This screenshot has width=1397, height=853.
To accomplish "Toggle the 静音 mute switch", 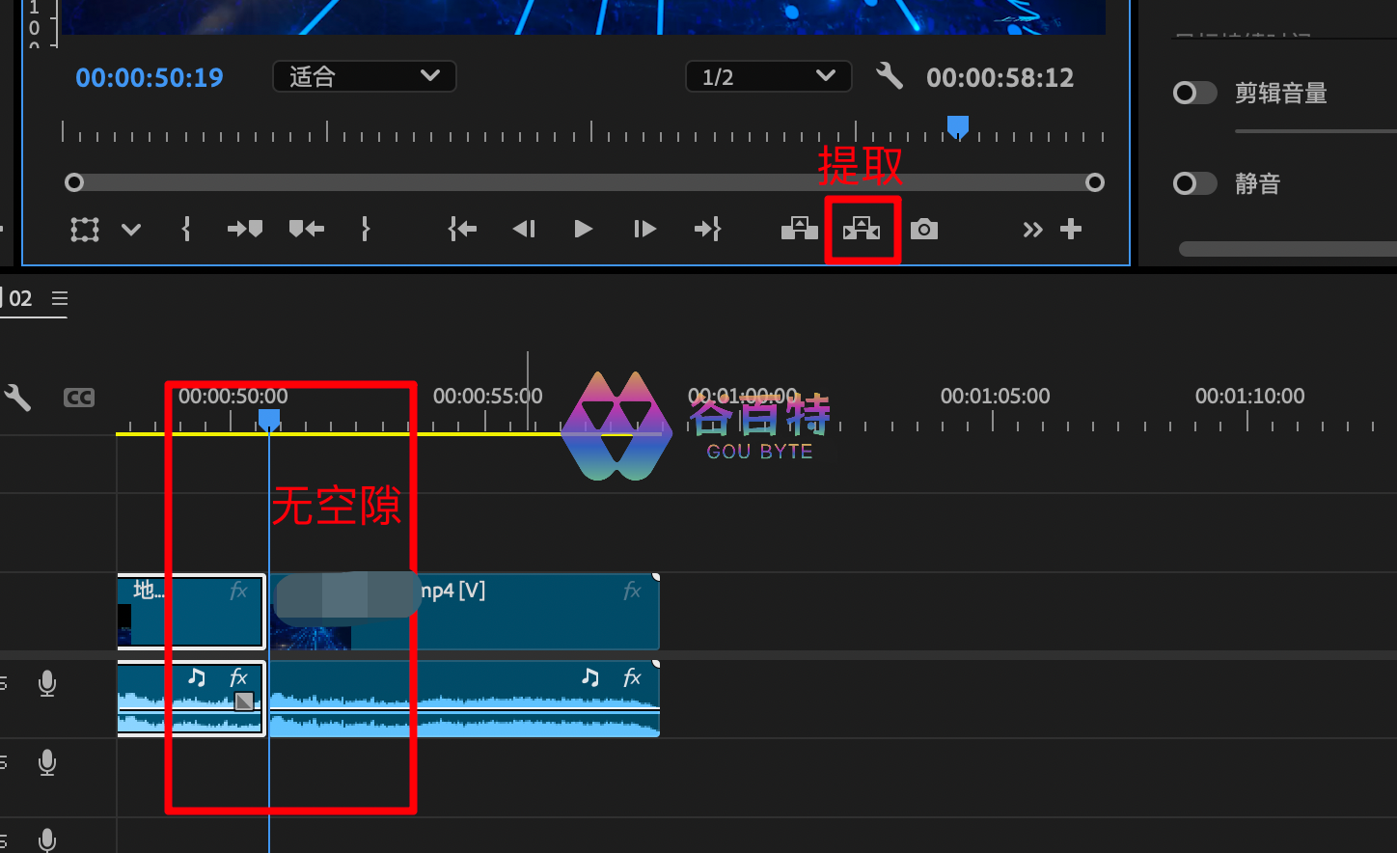I will click(x=1193, y=183).
